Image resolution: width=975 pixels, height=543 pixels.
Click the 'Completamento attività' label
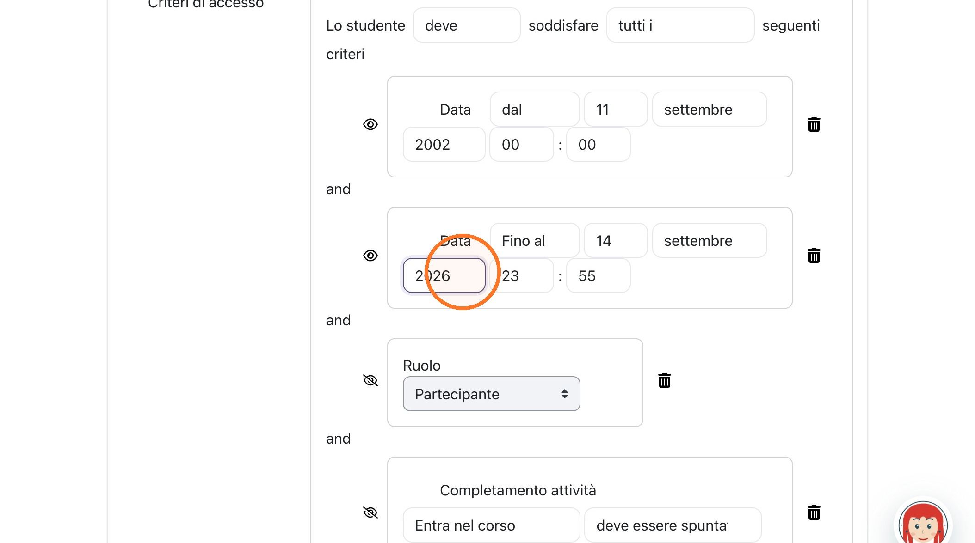coord(518,490)
